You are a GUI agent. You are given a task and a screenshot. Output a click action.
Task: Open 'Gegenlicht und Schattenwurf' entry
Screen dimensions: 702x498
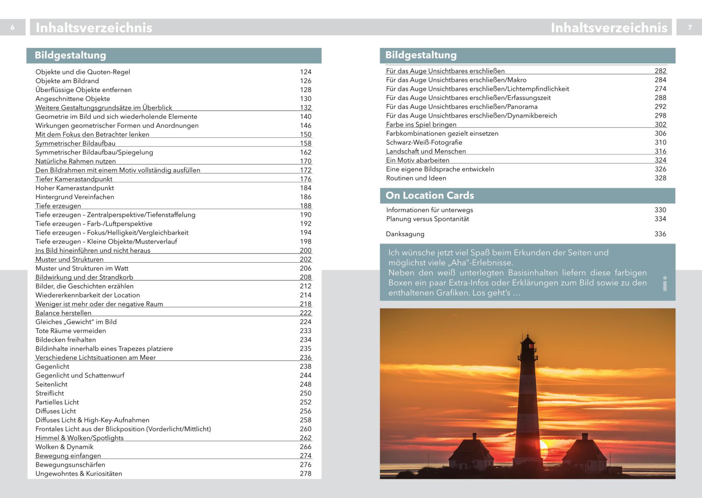[80, 375]
